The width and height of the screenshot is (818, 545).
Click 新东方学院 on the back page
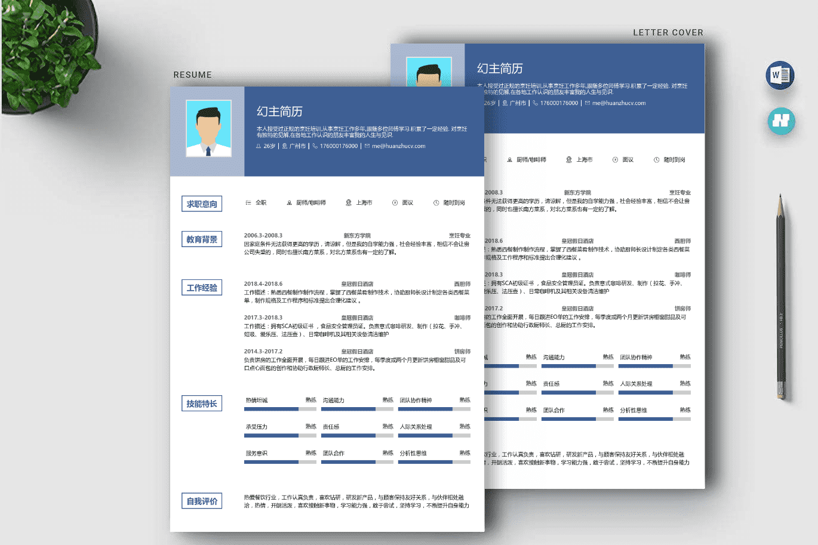point(577,193)
